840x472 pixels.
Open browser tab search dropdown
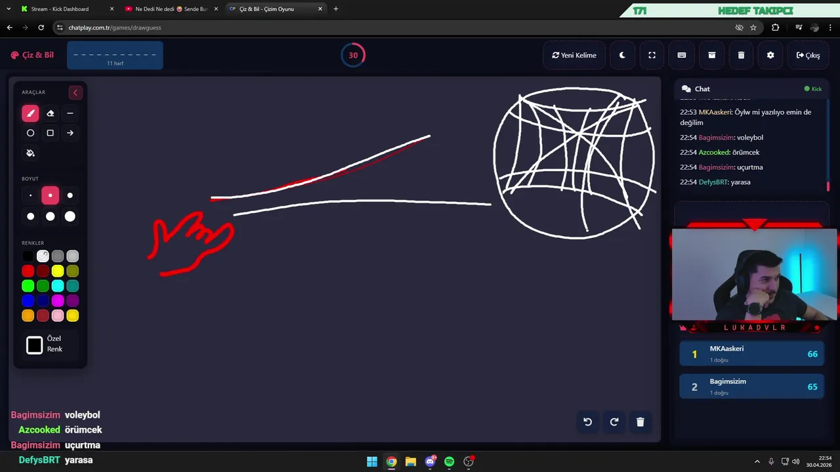point(9,9)
